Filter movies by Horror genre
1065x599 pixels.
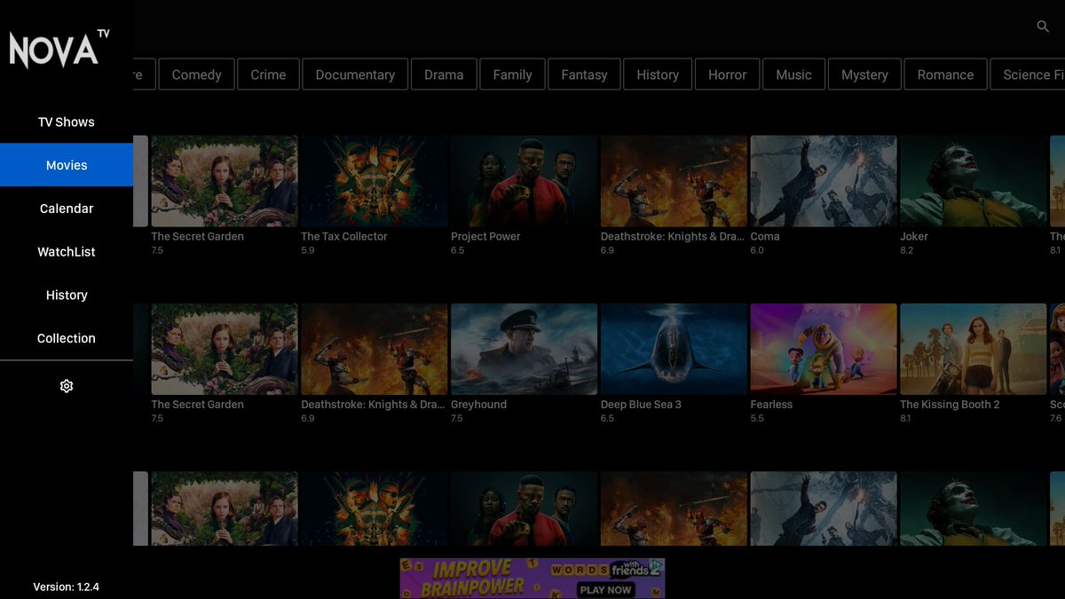pos(727,75)
